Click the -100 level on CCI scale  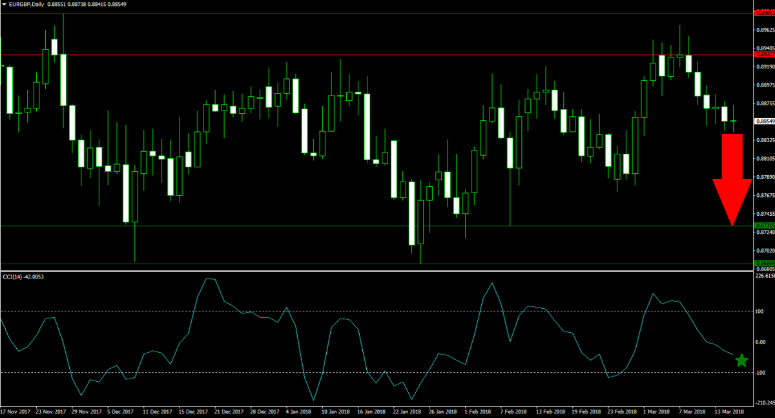(x=763, y=373)
